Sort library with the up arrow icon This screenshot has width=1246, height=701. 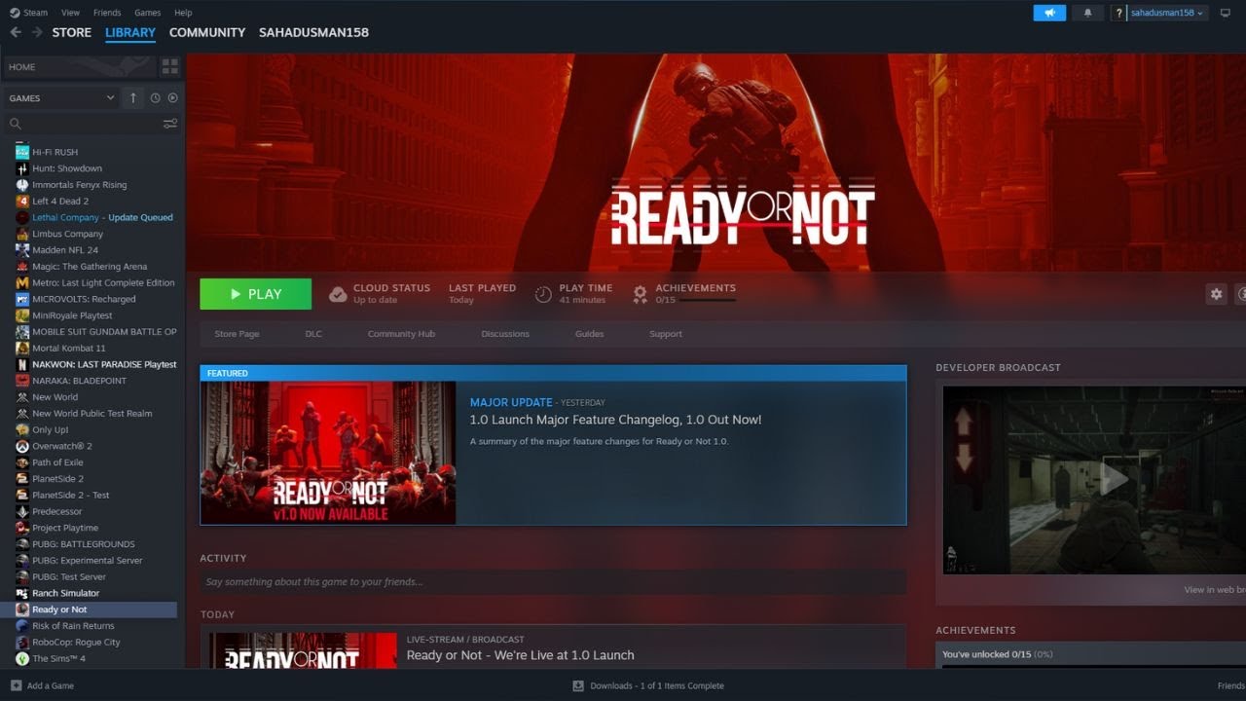coord(133,98)
